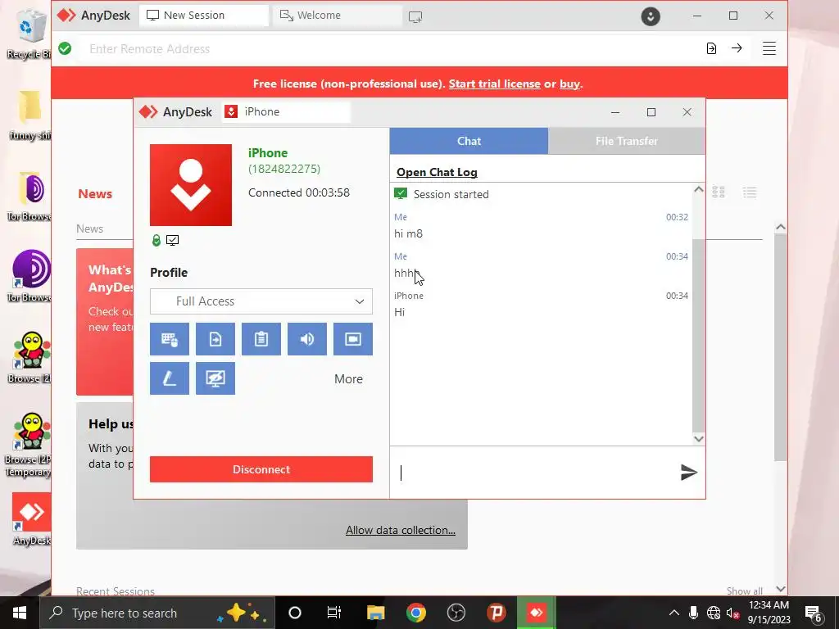
Task: Open Task View on taskbar
Action: point(334,613)
